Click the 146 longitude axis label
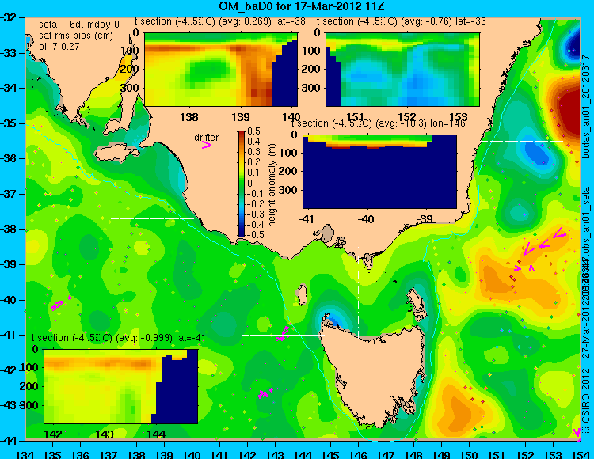The image size is (594, 459). coord(358,454)
